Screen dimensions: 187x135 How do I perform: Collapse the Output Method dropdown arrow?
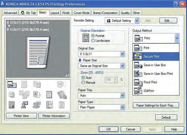(177, 38)
